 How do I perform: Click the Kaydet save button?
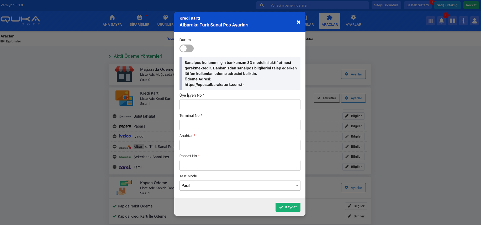tap(288, 207)
